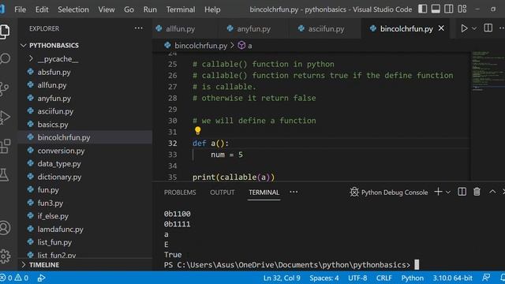Open dictionary.py in explorer
The width and height of the screenshot is (505, 284).
[x=85, y=177]
